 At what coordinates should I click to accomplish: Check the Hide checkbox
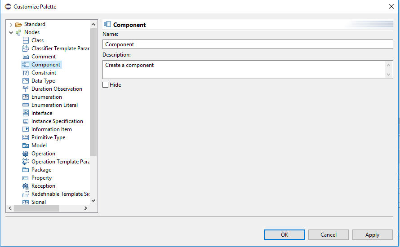105,84
